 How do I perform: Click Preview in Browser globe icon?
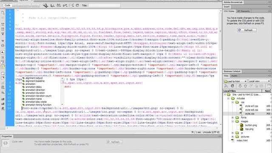click(52, 6)
